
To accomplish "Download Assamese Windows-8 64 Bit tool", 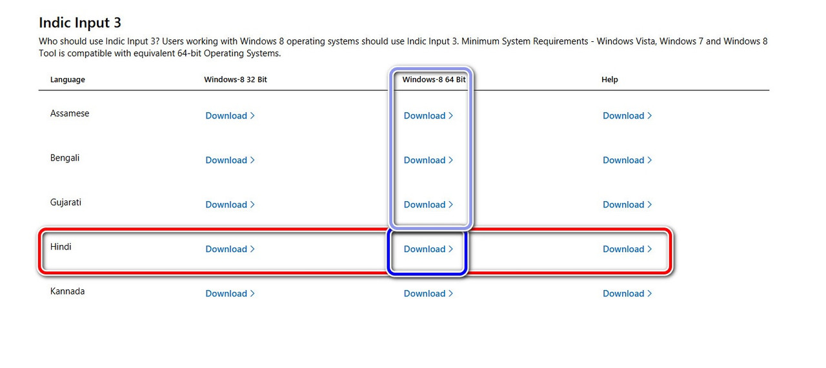I will click(428, 116).
